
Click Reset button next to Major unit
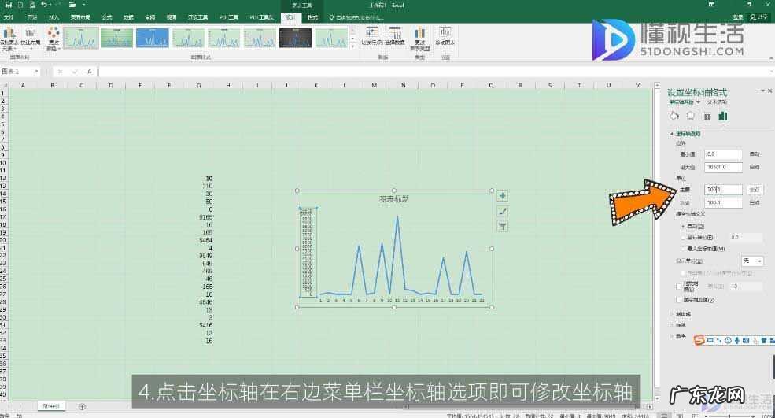755,190
